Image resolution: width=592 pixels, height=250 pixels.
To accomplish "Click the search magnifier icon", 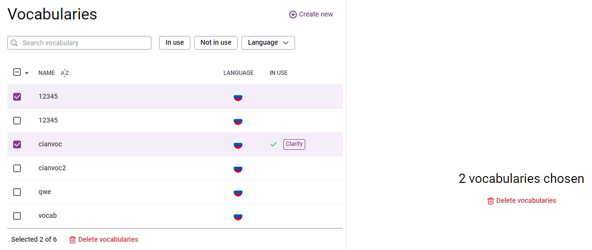I will (15, 43).
